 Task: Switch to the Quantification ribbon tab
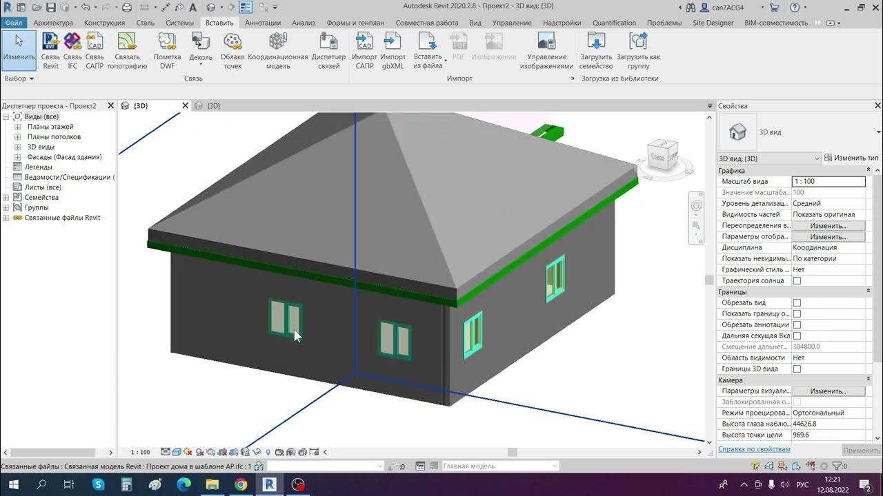pos(614,23)
